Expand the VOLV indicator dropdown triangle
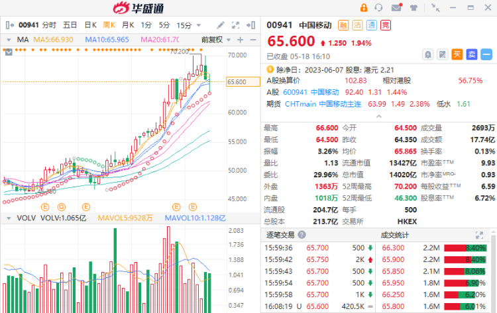497x313 pixels. click(9, 218)
